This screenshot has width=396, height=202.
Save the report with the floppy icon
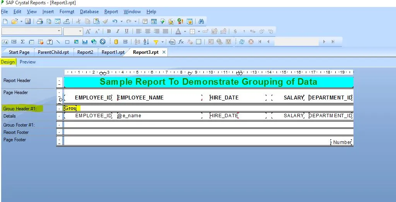pyautogui.click(x=28, y=22)
